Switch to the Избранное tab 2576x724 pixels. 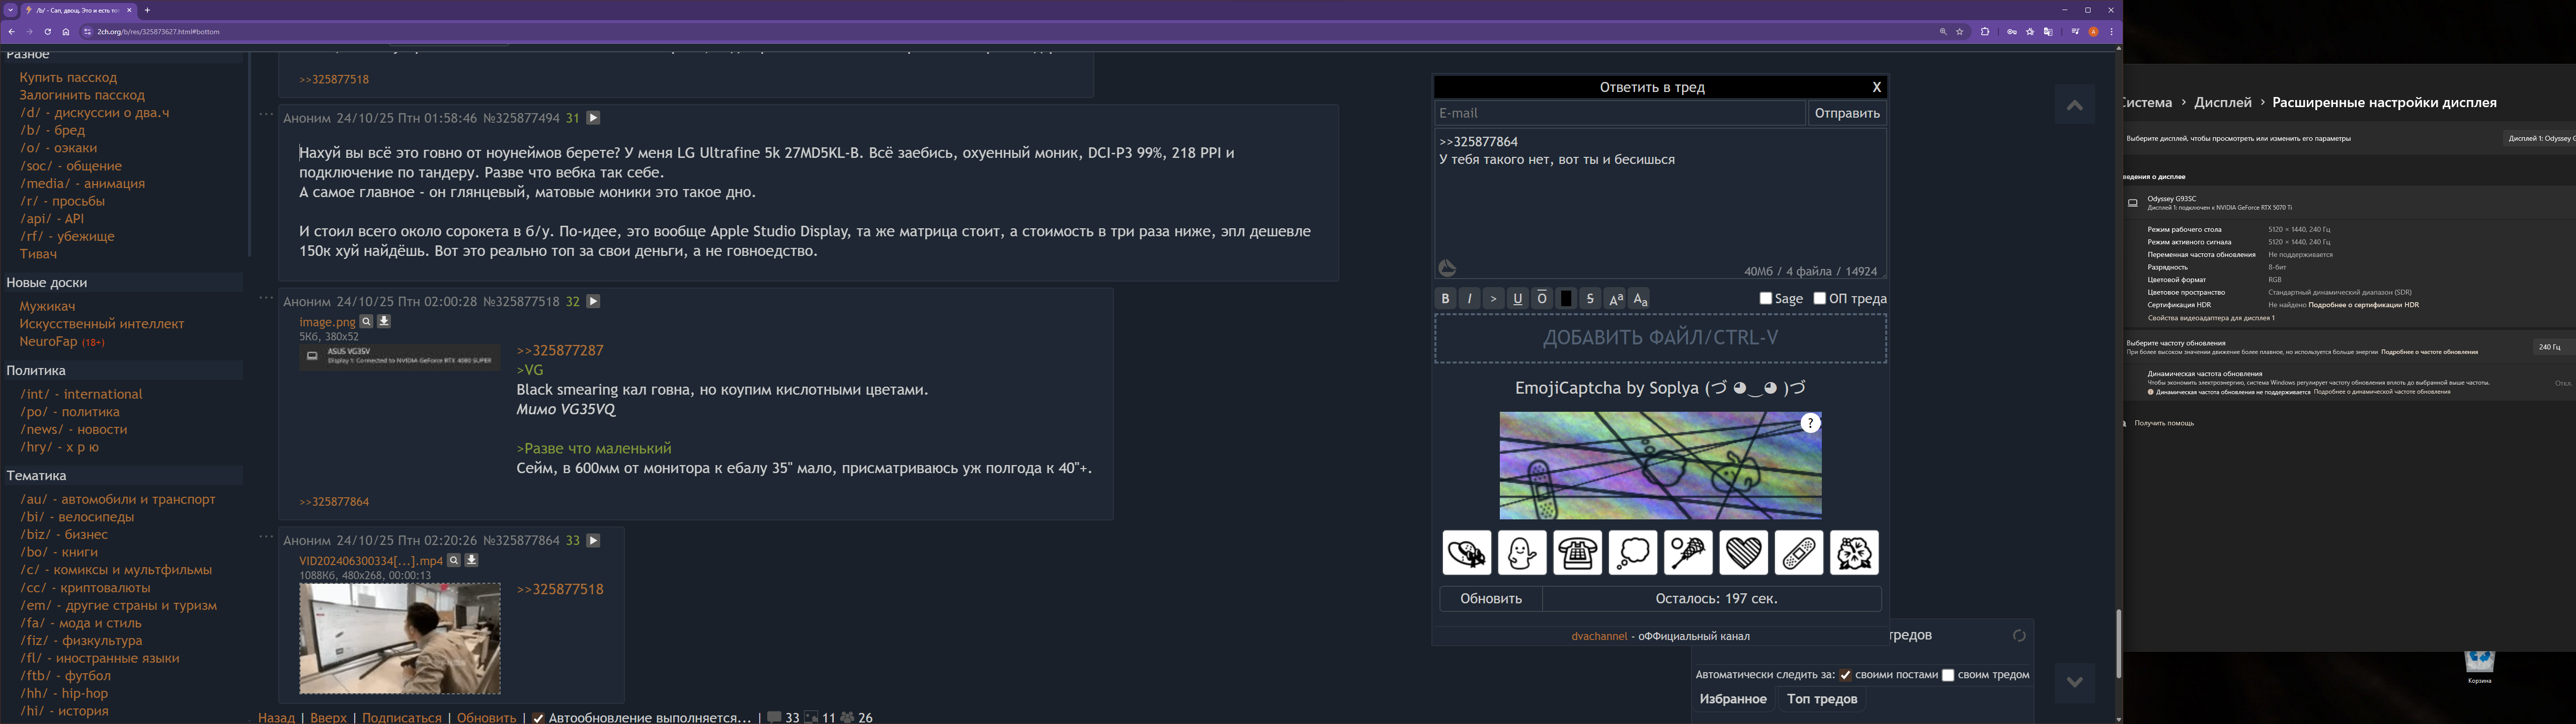(1733, 699)
